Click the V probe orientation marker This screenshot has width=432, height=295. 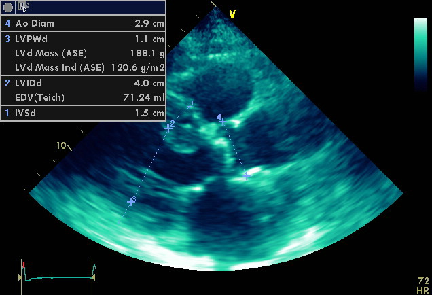tap(232, 14)
